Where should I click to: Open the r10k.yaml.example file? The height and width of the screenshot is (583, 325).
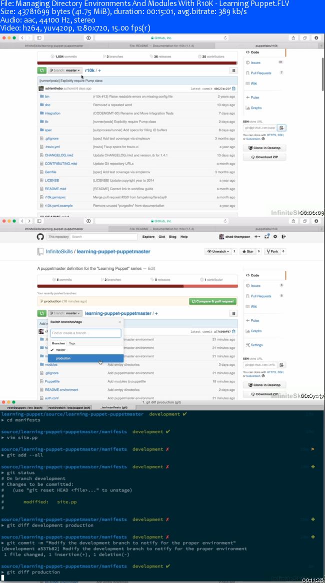coord(58,206)
